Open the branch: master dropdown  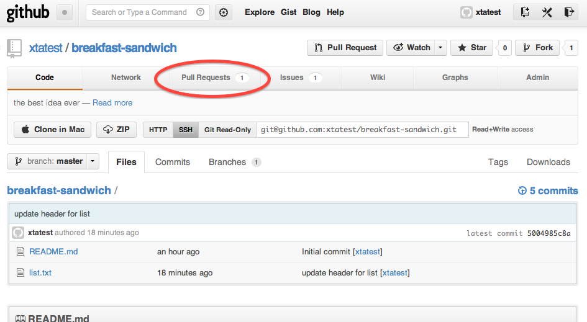tap(53, 161)
